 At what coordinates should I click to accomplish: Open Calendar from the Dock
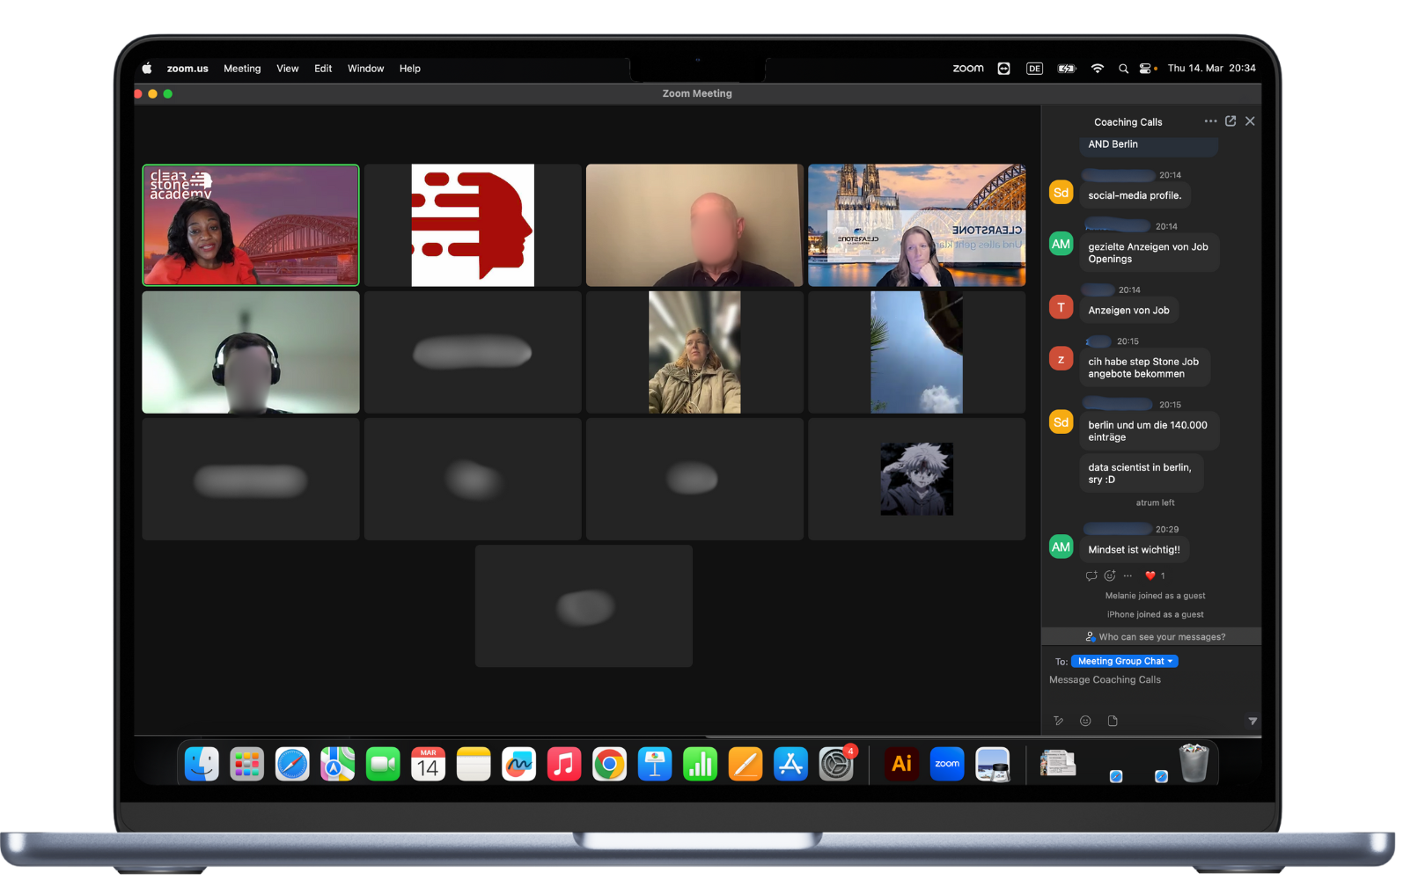[x=429, y=764]
